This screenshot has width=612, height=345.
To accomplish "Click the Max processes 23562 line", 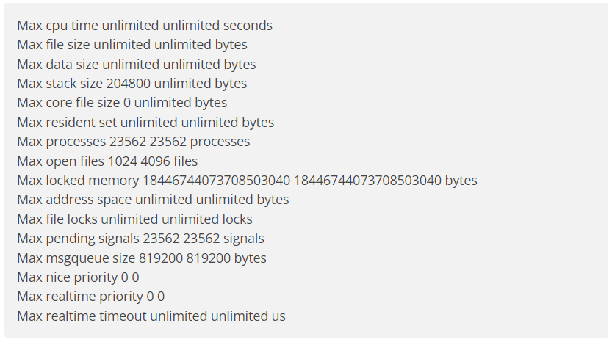I will click(x=134, y=142).
